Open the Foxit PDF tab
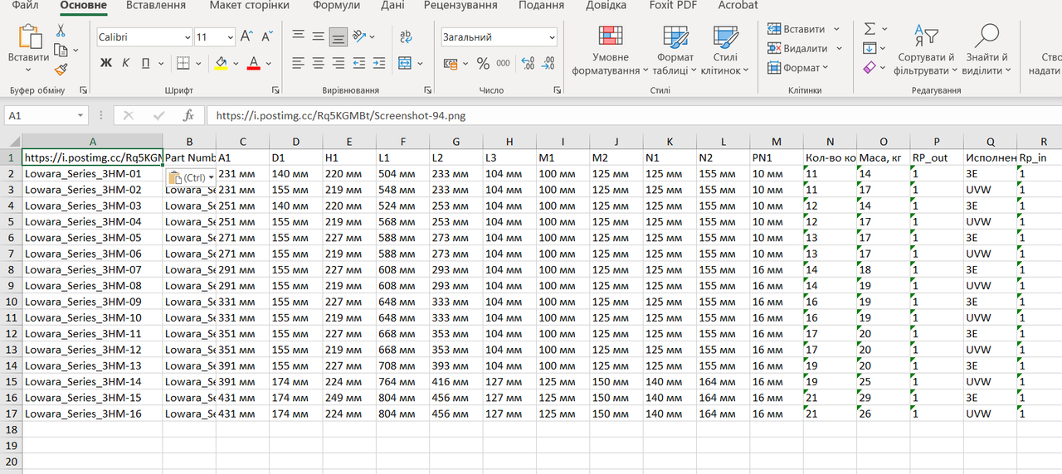Image resolution: width=1062 pixels, height=474 pixels. point(671,6)
